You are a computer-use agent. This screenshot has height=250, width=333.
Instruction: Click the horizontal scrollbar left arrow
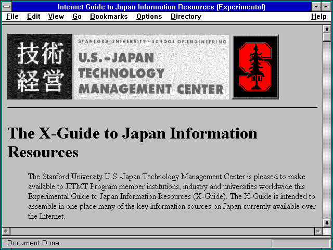6,231
